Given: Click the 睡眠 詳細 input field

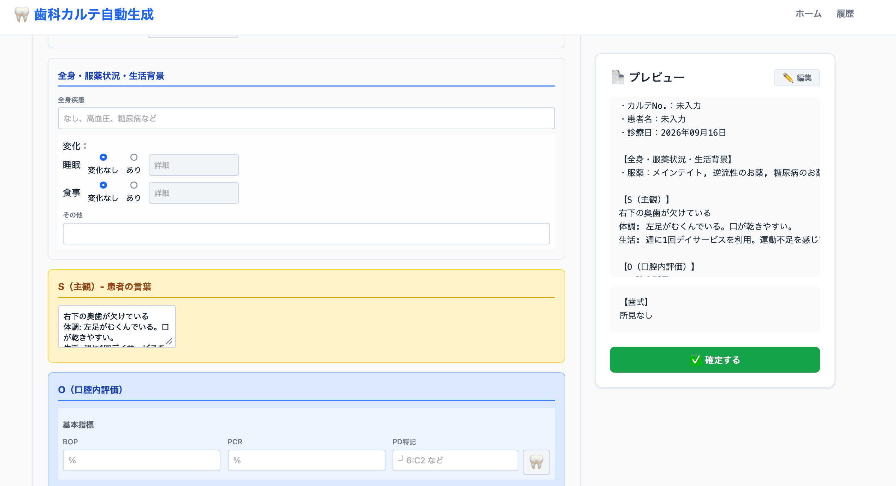Looking at the screenshot, I should pos(194,165).
